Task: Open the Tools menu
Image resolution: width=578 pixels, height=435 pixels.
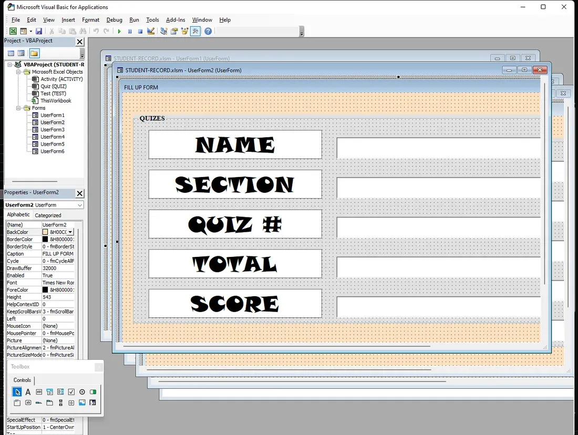Action: [x=152, y=20]
